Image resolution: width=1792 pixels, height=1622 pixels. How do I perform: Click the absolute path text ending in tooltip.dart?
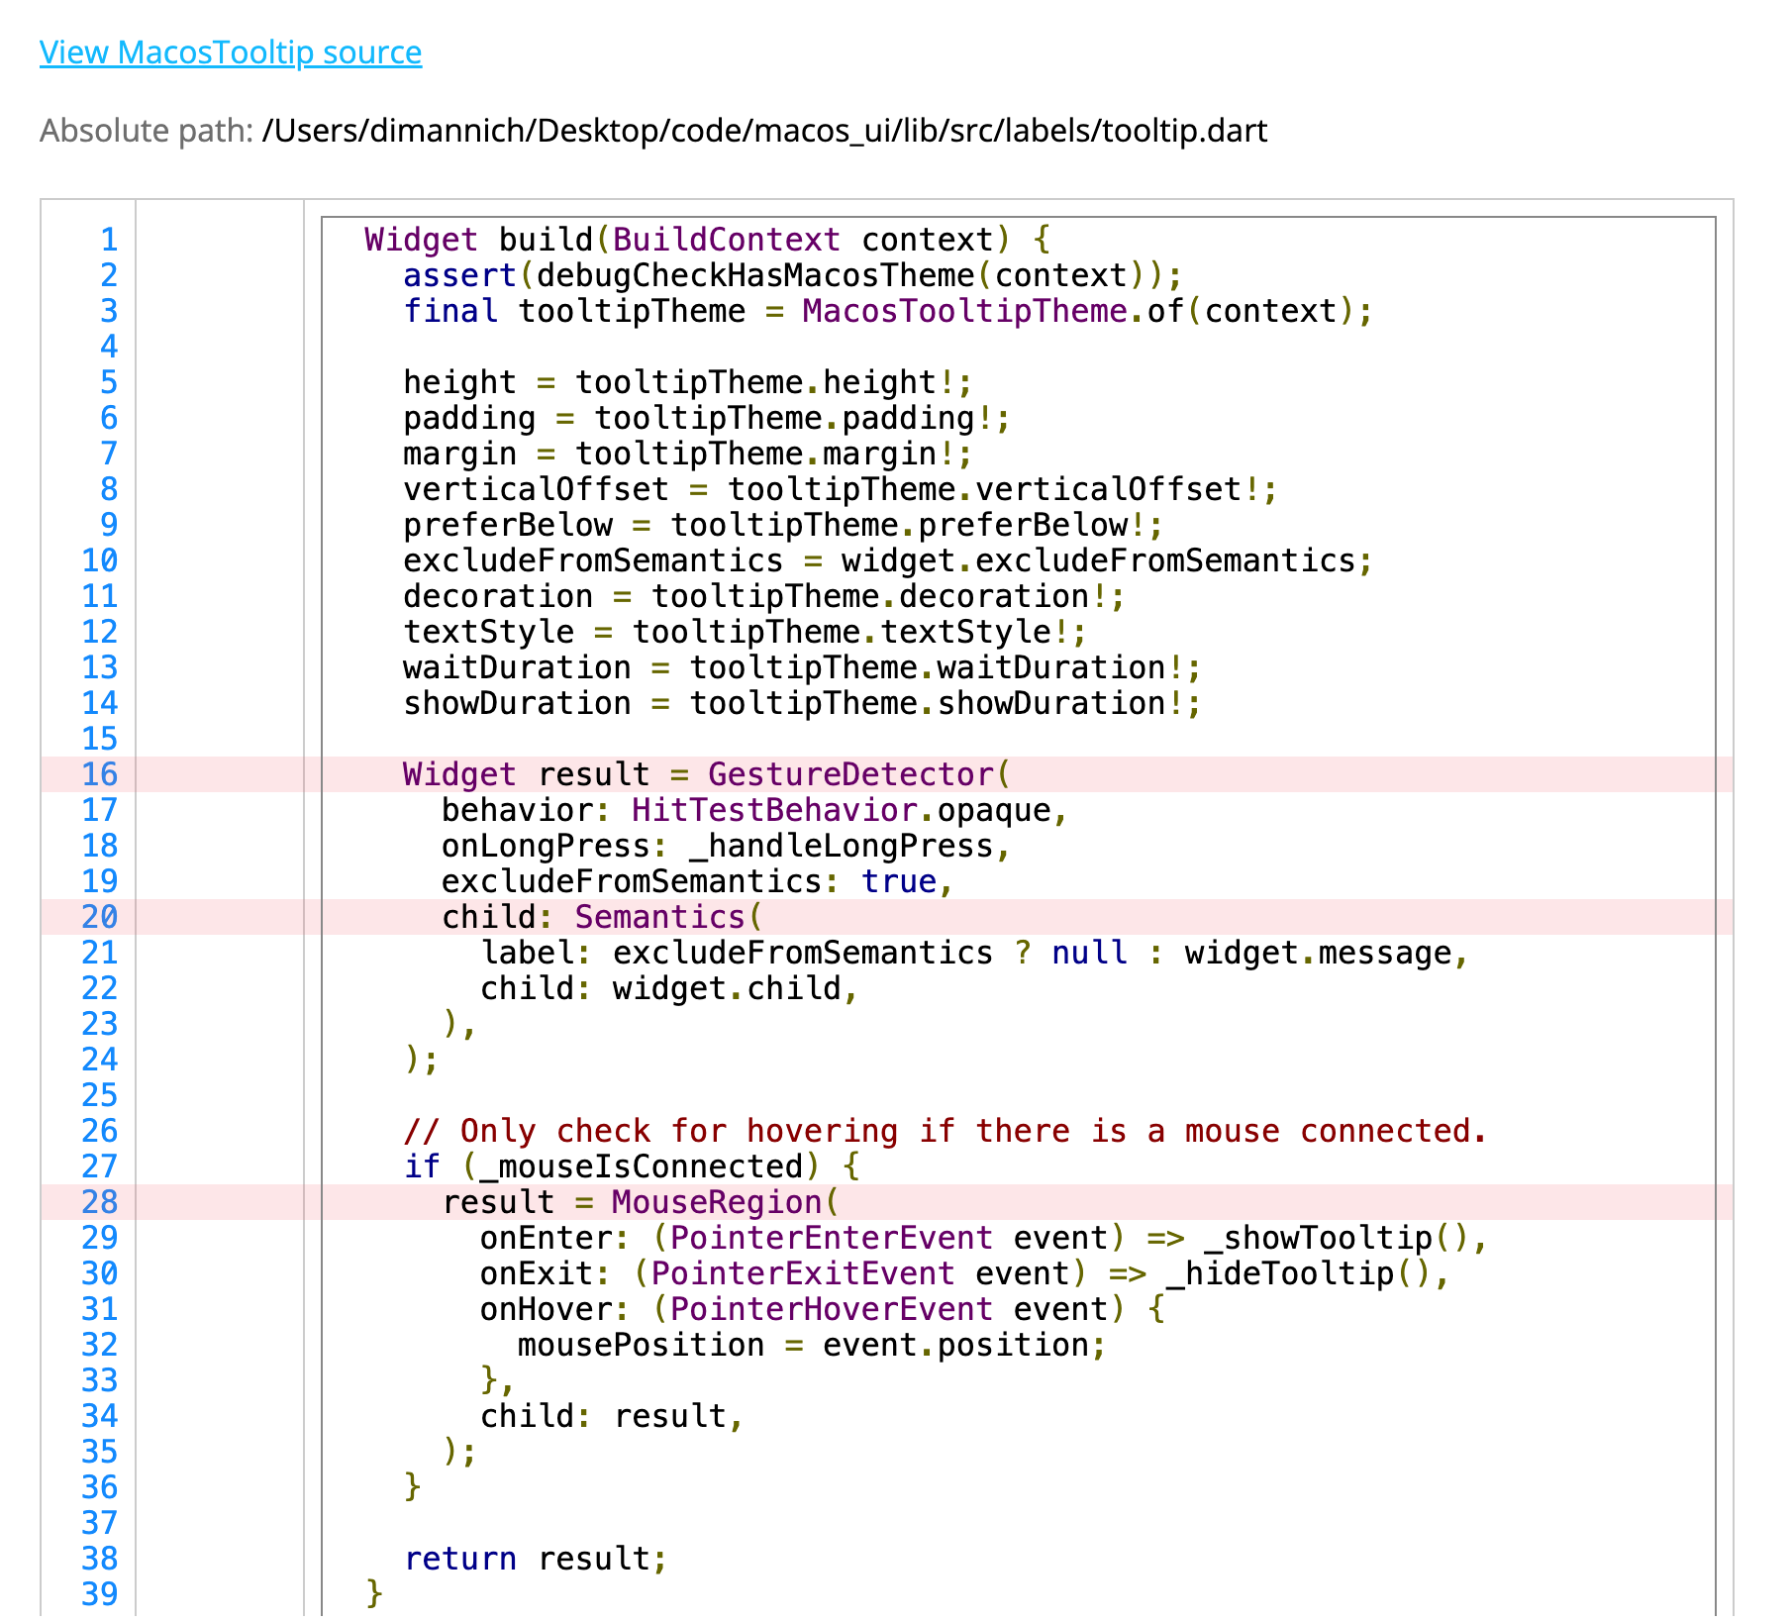(764, 131)
